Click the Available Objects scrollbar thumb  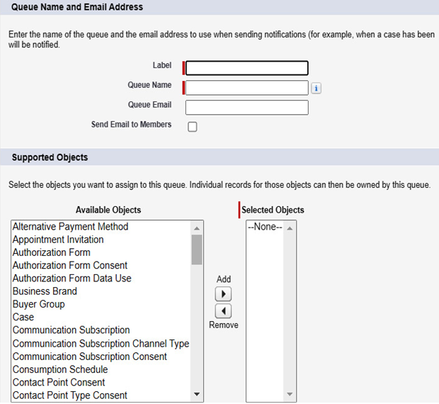[x=197, y=249]
